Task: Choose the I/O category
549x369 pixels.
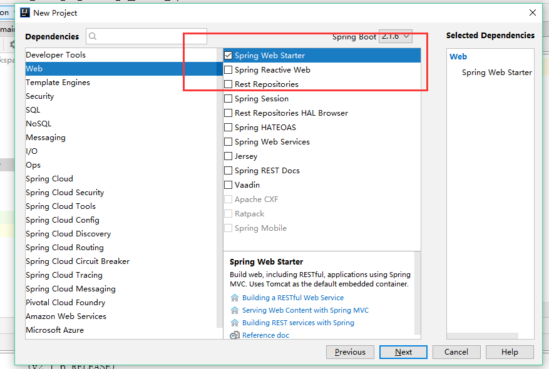Action: (121, 151)
